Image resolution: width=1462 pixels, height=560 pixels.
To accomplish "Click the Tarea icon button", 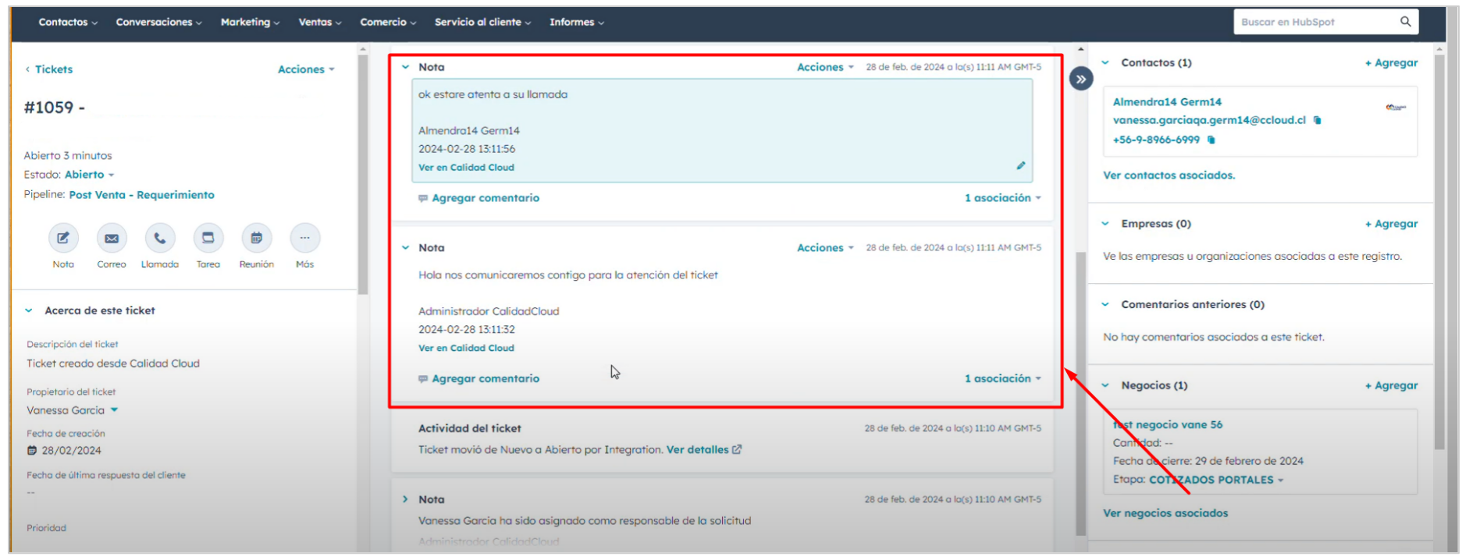I will (x=208, y=238).
